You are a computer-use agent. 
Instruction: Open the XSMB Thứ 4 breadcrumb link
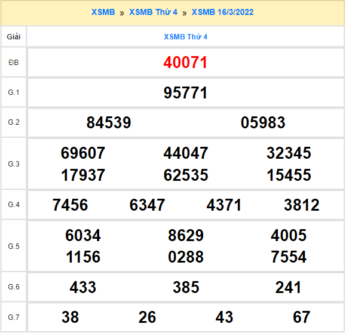pyautogui.click(x=153, y=12)
